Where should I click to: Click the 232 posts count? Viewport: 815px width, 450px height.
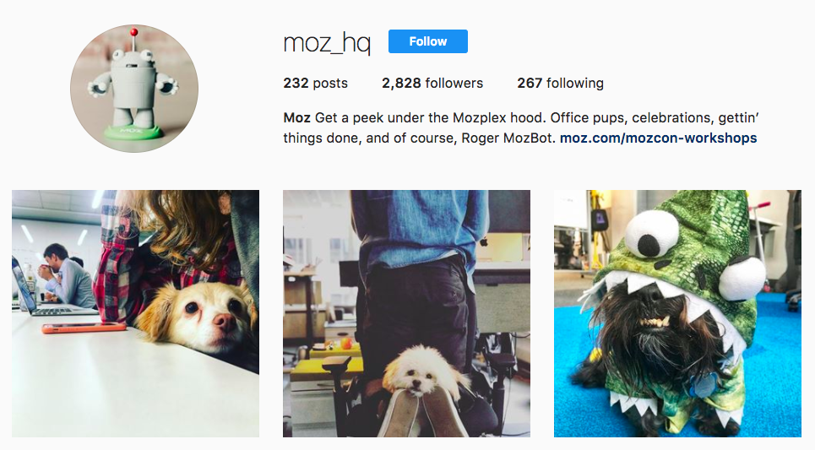click(316, 83)
